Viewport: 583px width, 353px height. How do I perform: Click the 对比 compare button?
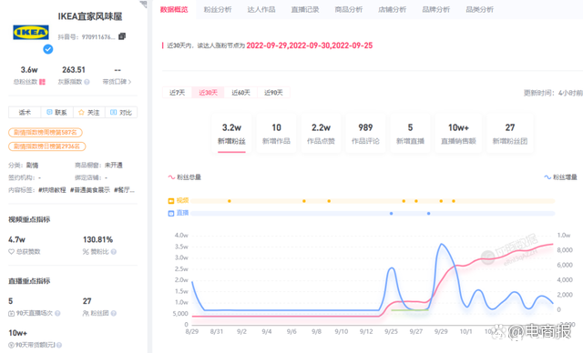click(121, 113)
